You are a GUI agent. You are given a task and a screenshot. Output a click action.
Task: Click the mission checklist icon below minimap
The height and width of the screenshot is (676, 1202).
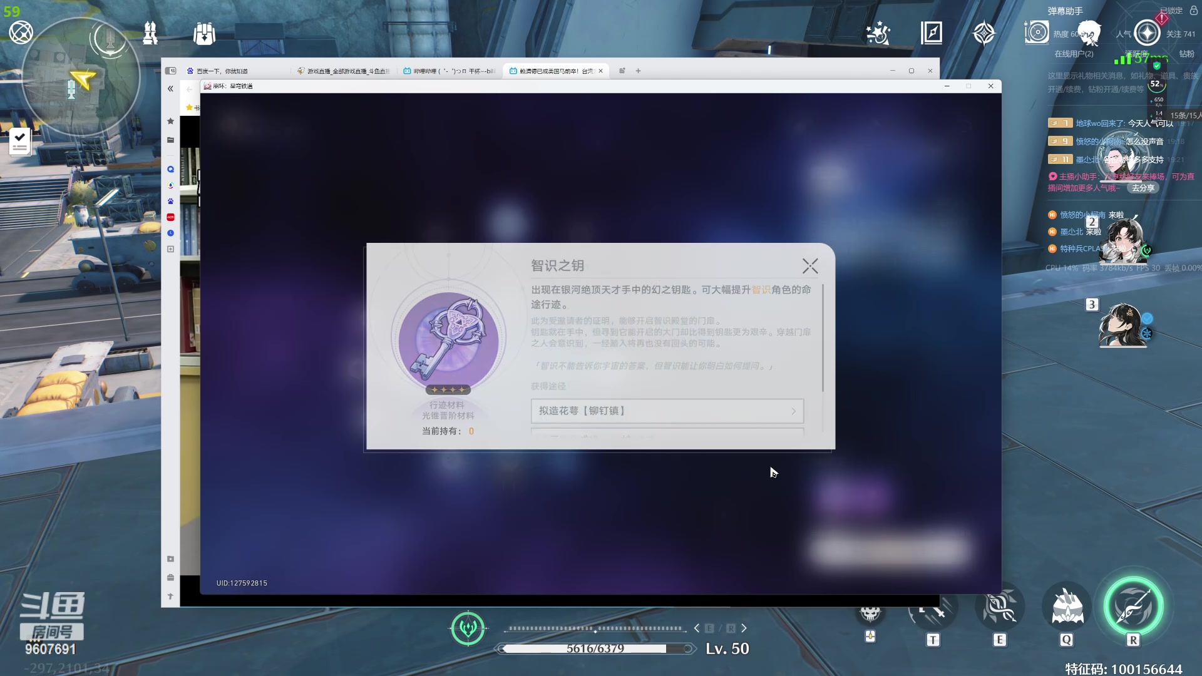point(19,141)
